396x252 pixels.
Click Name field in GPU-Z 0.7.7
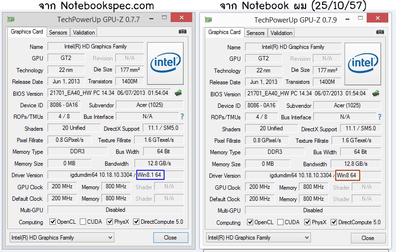click(96, 46)
